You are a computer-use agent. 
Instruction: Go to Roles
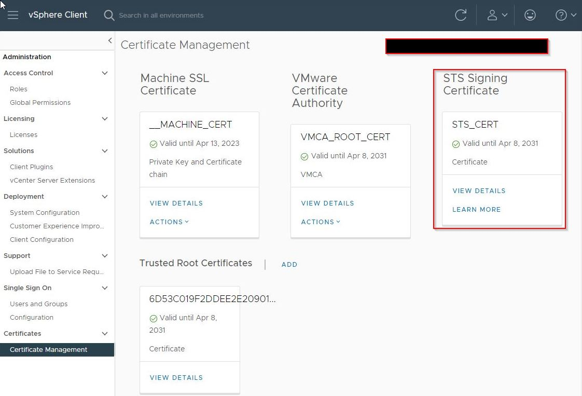tap(19, 89)
